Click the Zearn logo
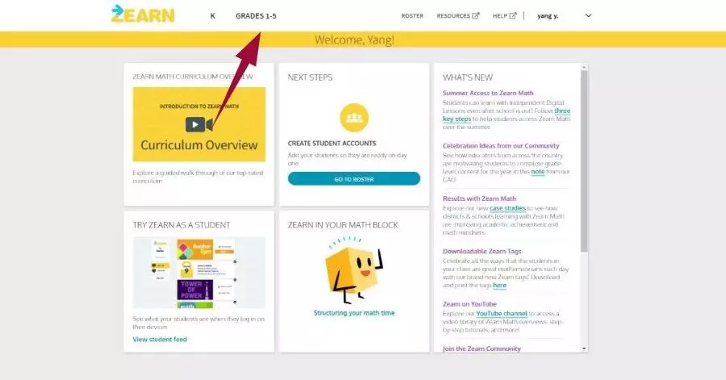Screen dimensions: 726x380 pos(143,14)
